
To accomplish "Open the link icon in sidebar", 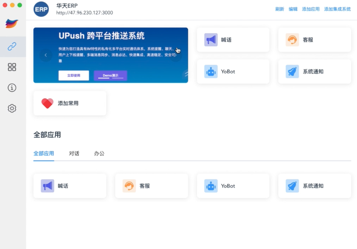I will (x=12, y=46).
